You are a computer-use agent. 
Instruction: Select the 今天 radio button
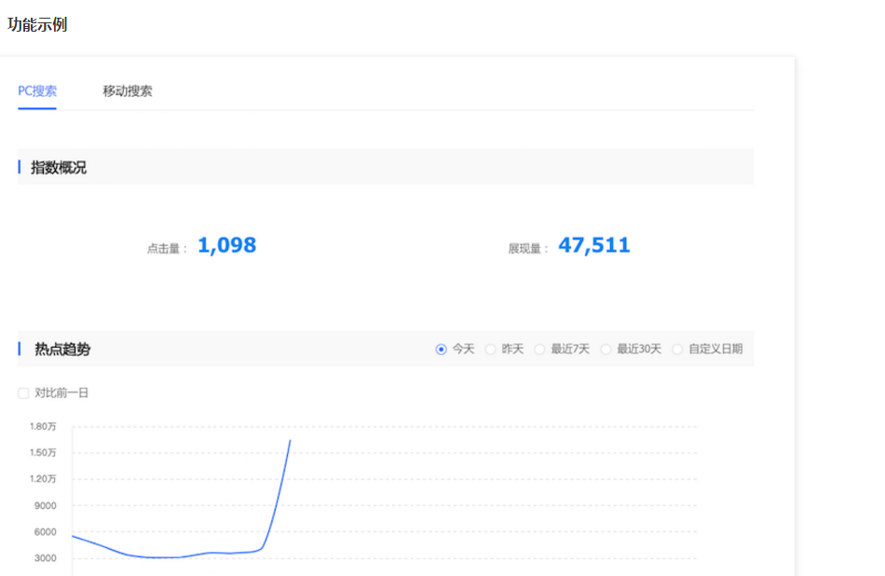point(442,350)
